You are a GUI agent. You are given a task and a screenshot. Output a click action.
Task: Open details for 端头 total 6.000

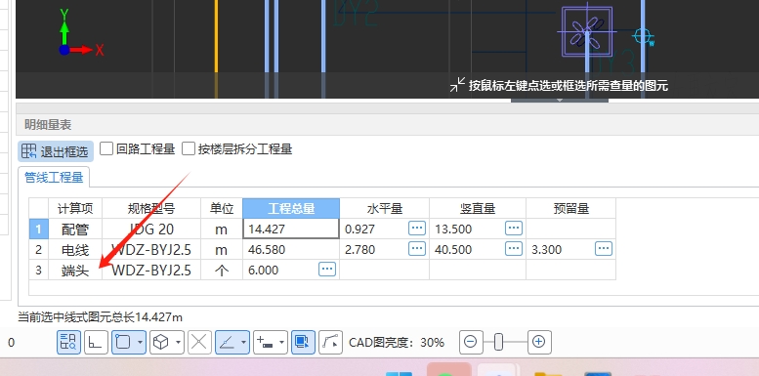[x=327, y=269]
